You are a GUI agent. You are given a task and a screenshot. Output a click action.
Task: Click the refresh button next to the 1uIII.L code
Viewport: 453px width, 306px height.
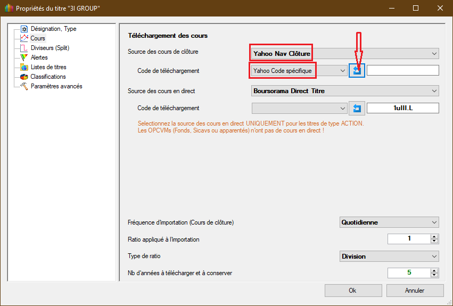click(357, 108)
